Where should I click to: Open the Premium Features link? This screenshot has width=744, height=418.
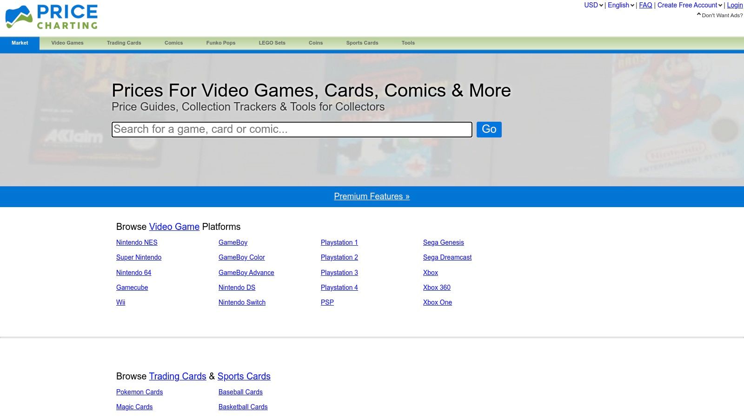point(372,196)
